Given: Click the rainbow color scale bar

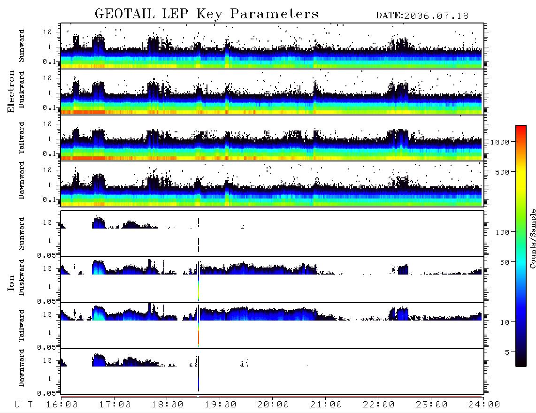Looking at the screenshot, I should pyautogui.click(x=521, y=246).
